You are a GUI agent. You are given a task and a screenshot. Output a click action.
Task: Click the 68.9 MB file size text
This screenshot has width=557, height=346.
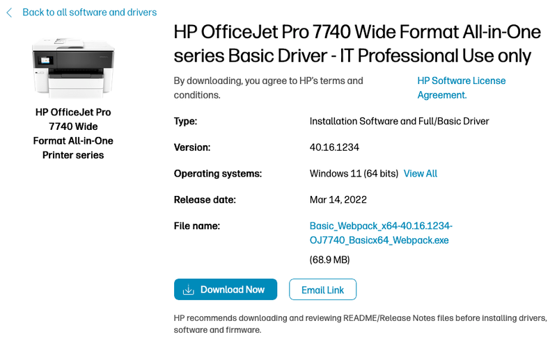(x=329, y=260)
